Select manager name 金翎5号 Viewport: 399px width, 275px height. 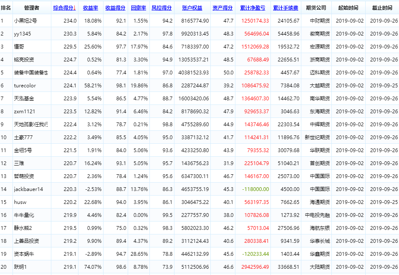click(23, 150)
